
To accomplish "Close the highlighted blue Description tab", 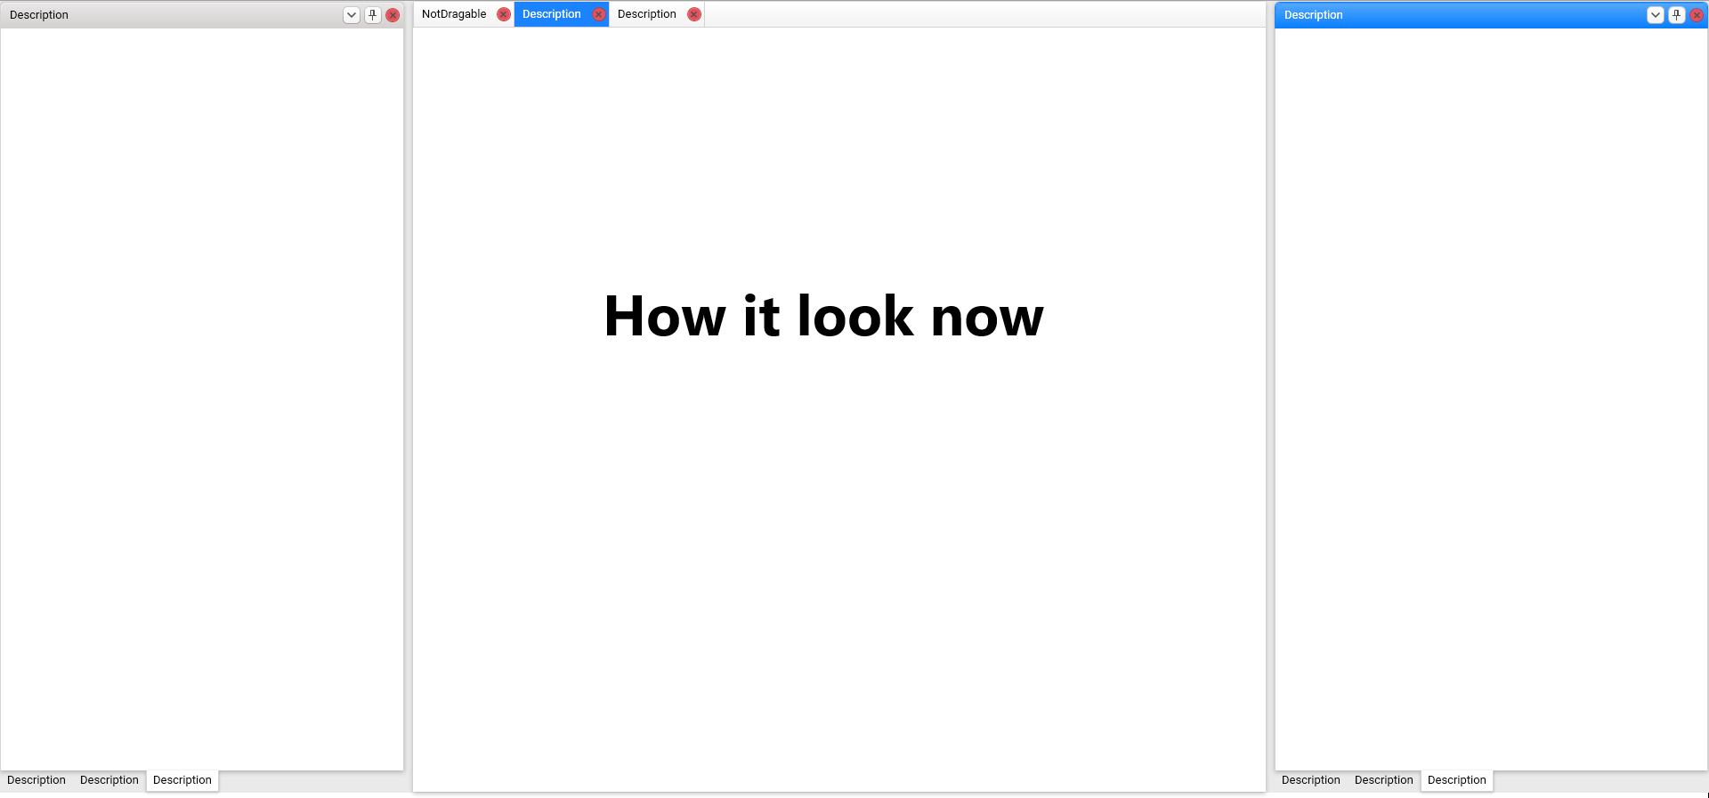I will (599, 14).
